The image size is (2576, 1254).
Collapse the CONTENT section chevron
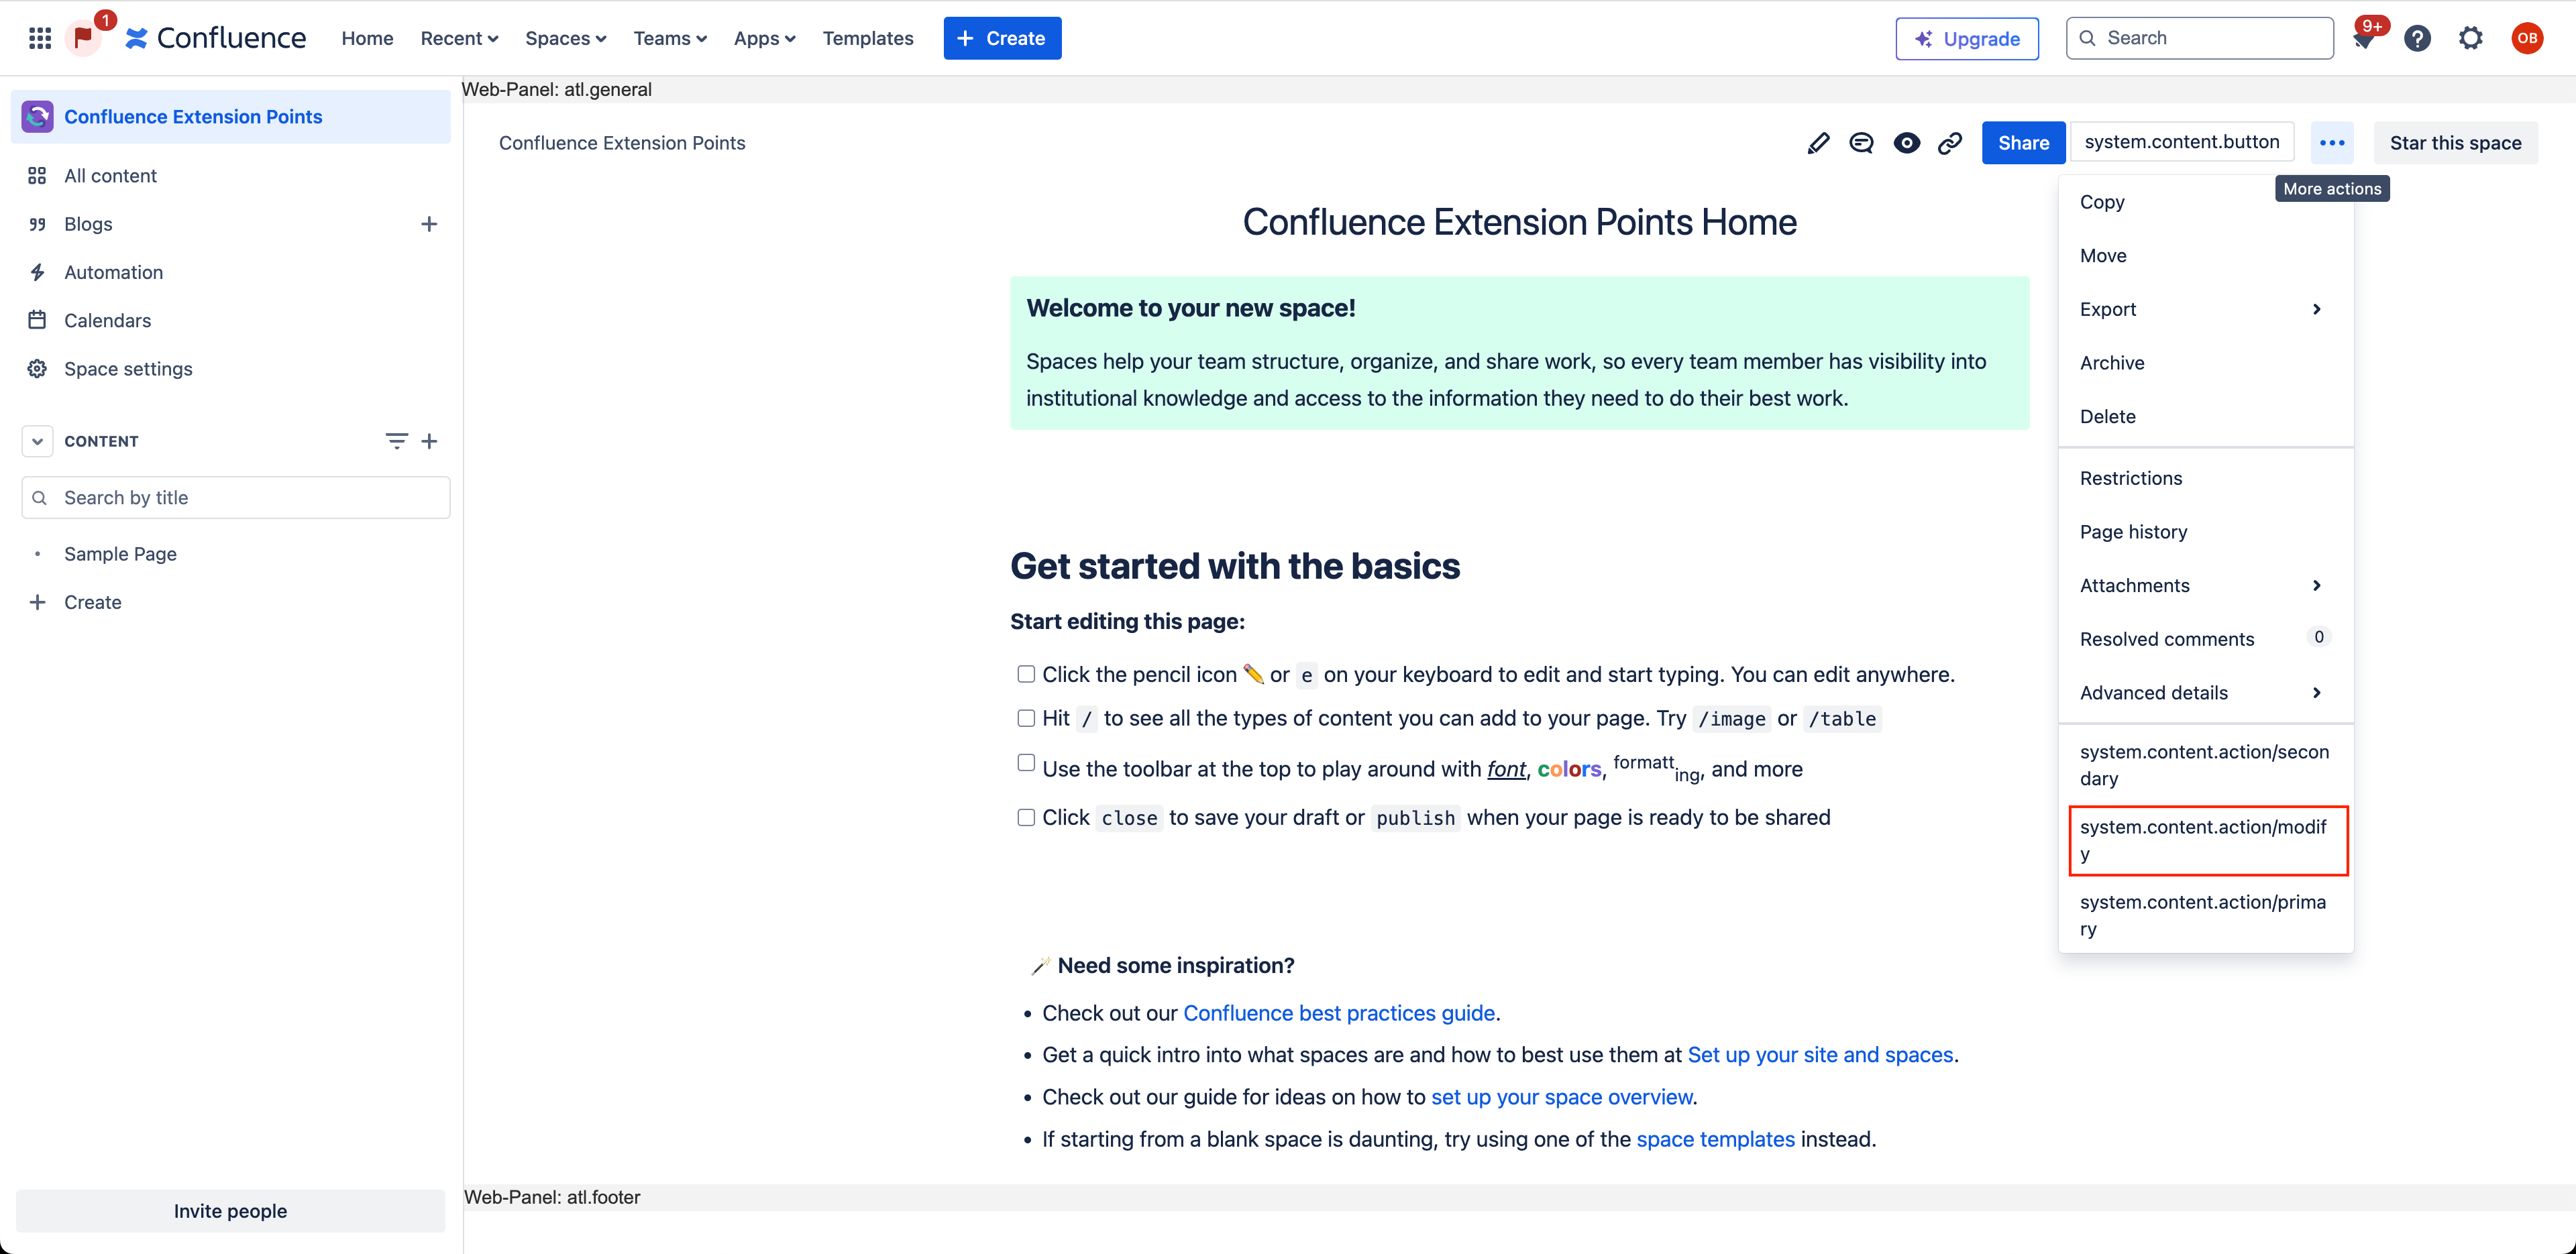point(37,441)
